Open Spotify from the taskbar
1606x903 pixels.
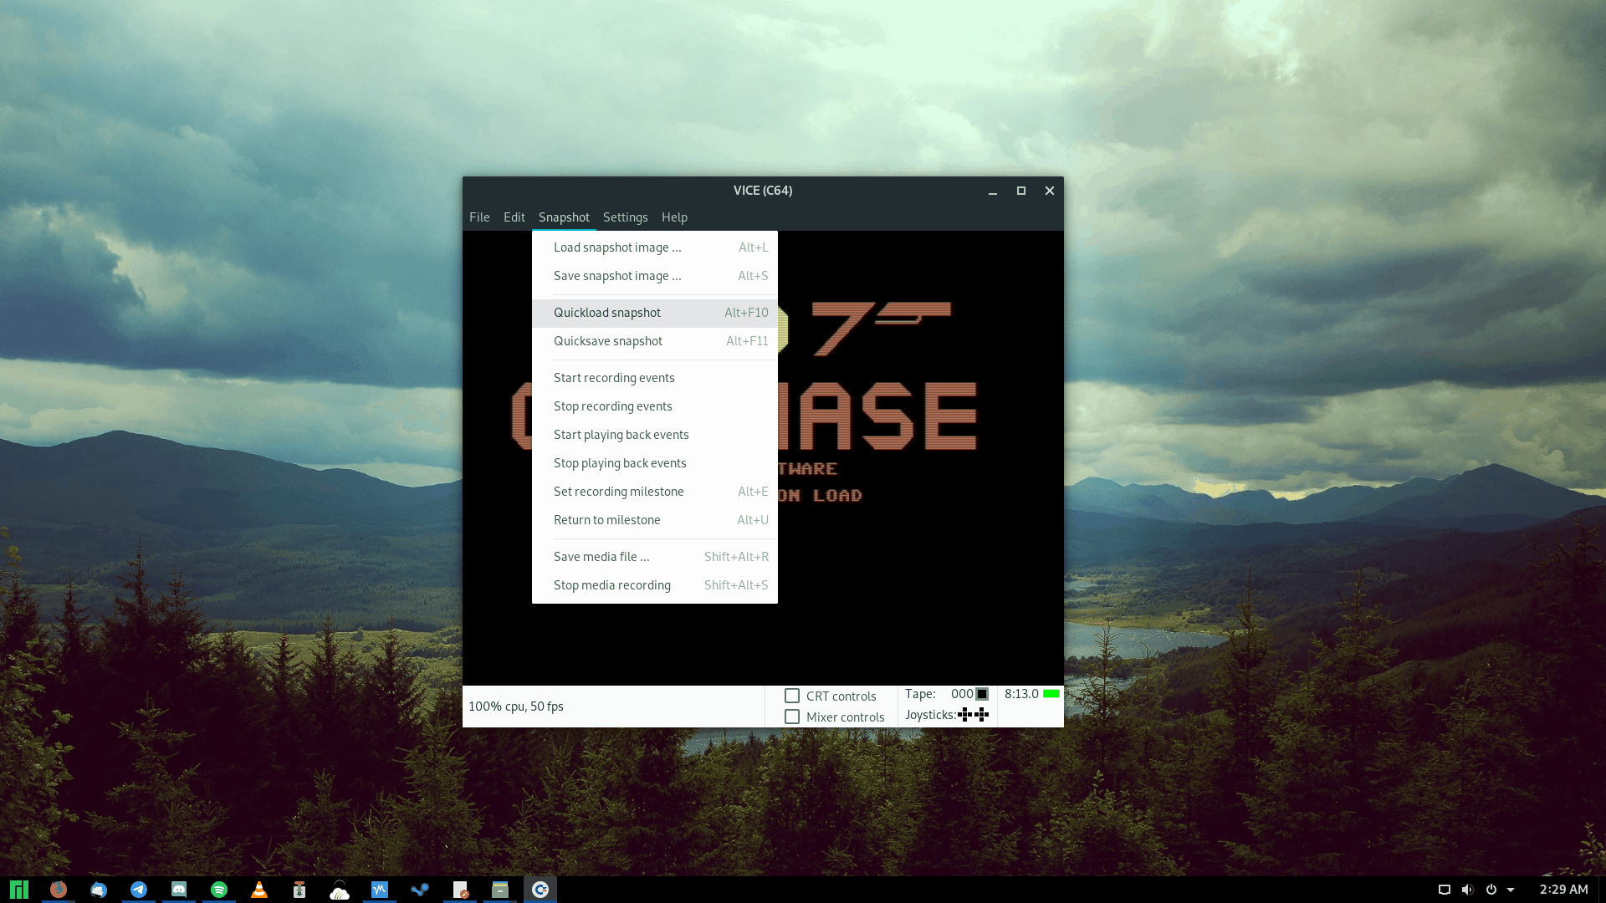point(219,890)
